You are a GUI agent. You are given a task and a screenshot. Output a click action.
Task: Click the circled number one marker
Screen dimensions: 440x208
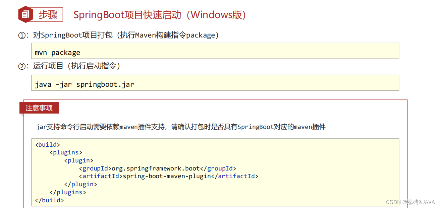[21, 36]
